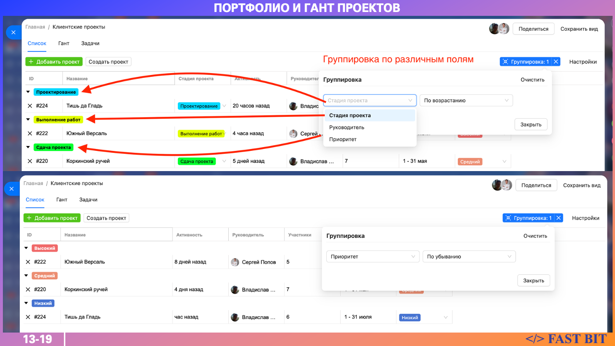Remove project #224 in the priority-grouped list
The width and height of the screenshot is (615, 346).
(28, 317)
